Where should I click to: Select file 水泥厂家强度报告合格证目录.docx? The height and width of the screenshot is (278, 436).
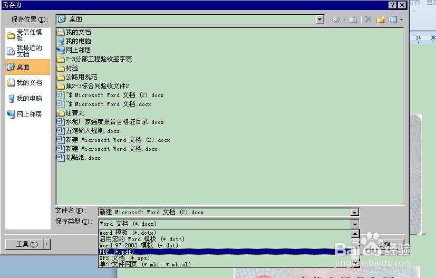[110, 122]
